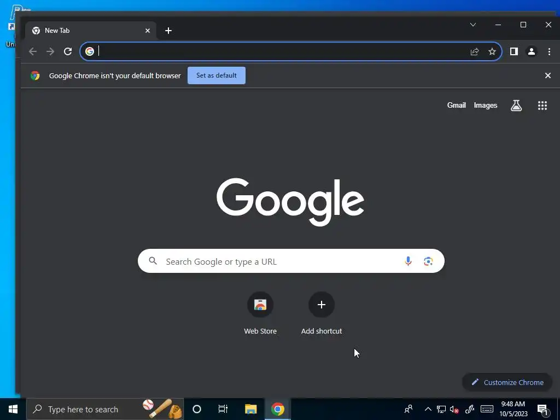The height and width of the screenshot is (420, 560).
Task: Click the taskbar search box
Action: coord(105,409)
